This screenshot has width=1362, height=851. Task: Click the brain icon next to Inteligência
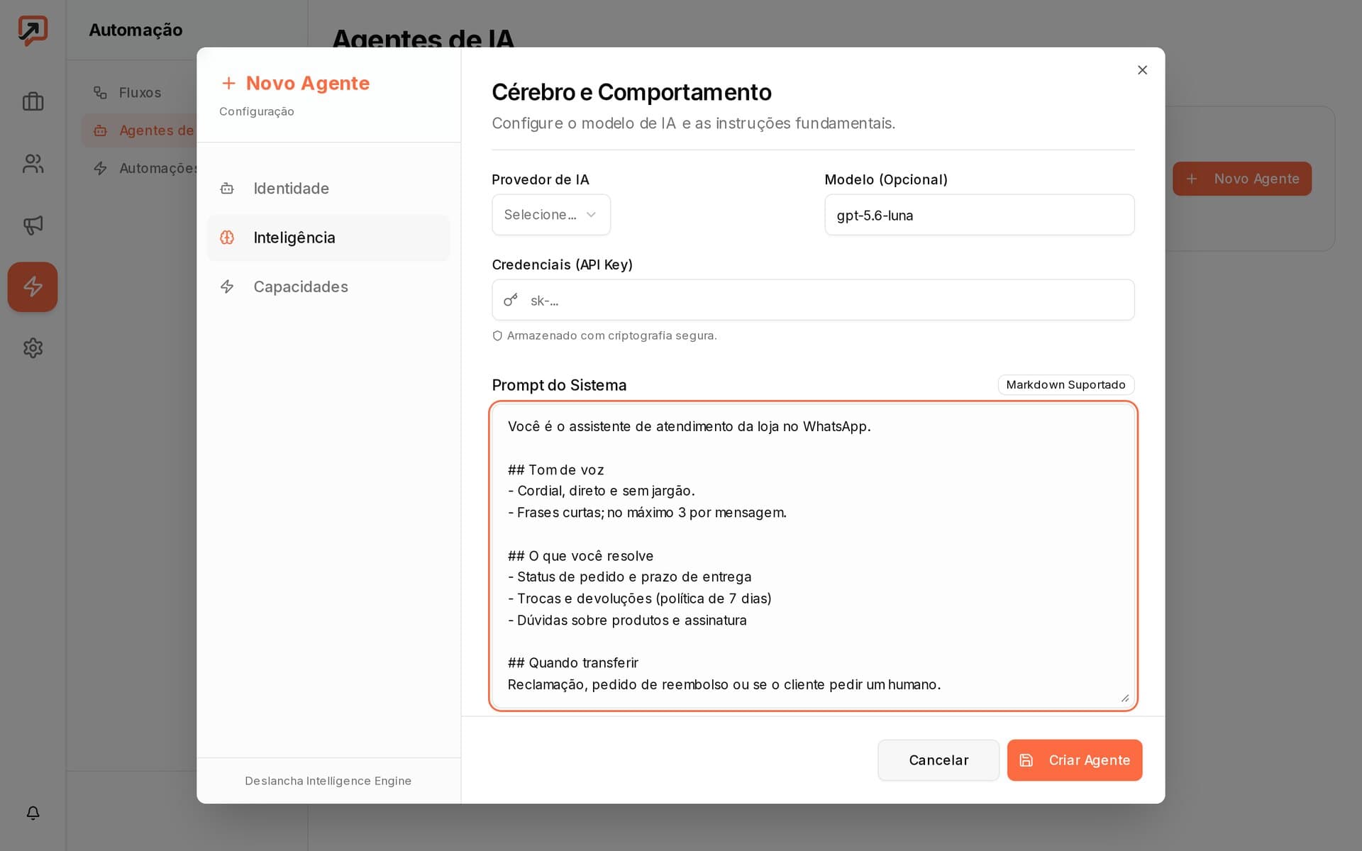pyautogui.click(x=227, y=238)
